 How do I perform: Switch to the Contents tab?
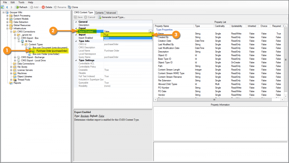[99, 13]
